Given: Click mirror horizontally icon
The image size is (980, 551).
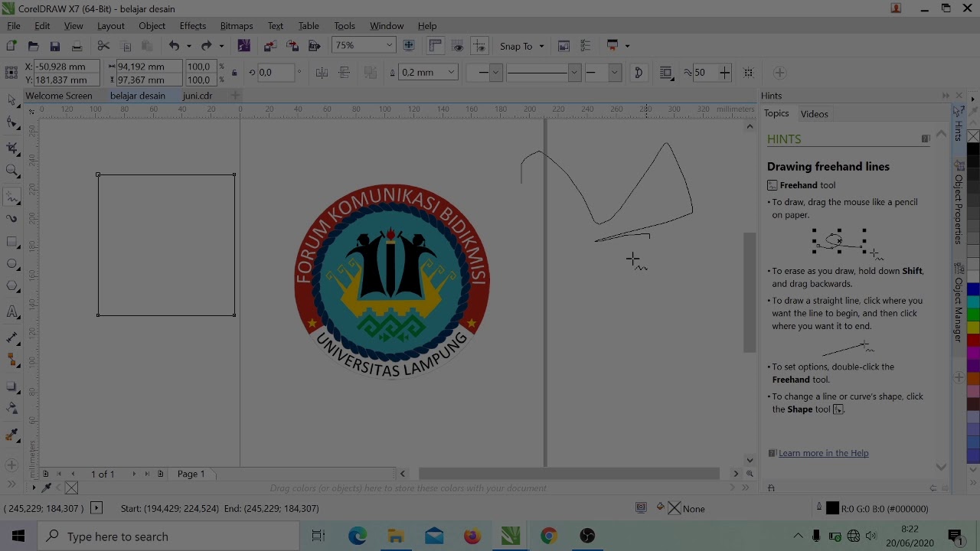Looking at the screenshot, I should [x=322, y=73].
